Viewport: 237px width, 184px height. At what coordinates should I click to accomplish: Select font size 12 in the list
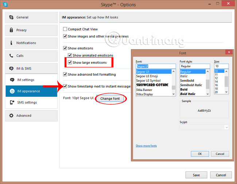219,78
